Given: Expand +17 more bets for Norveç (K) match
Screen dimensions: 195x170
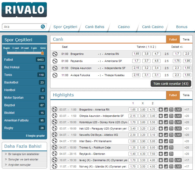Looking at the screenshot, I should [x=186, y=166].
